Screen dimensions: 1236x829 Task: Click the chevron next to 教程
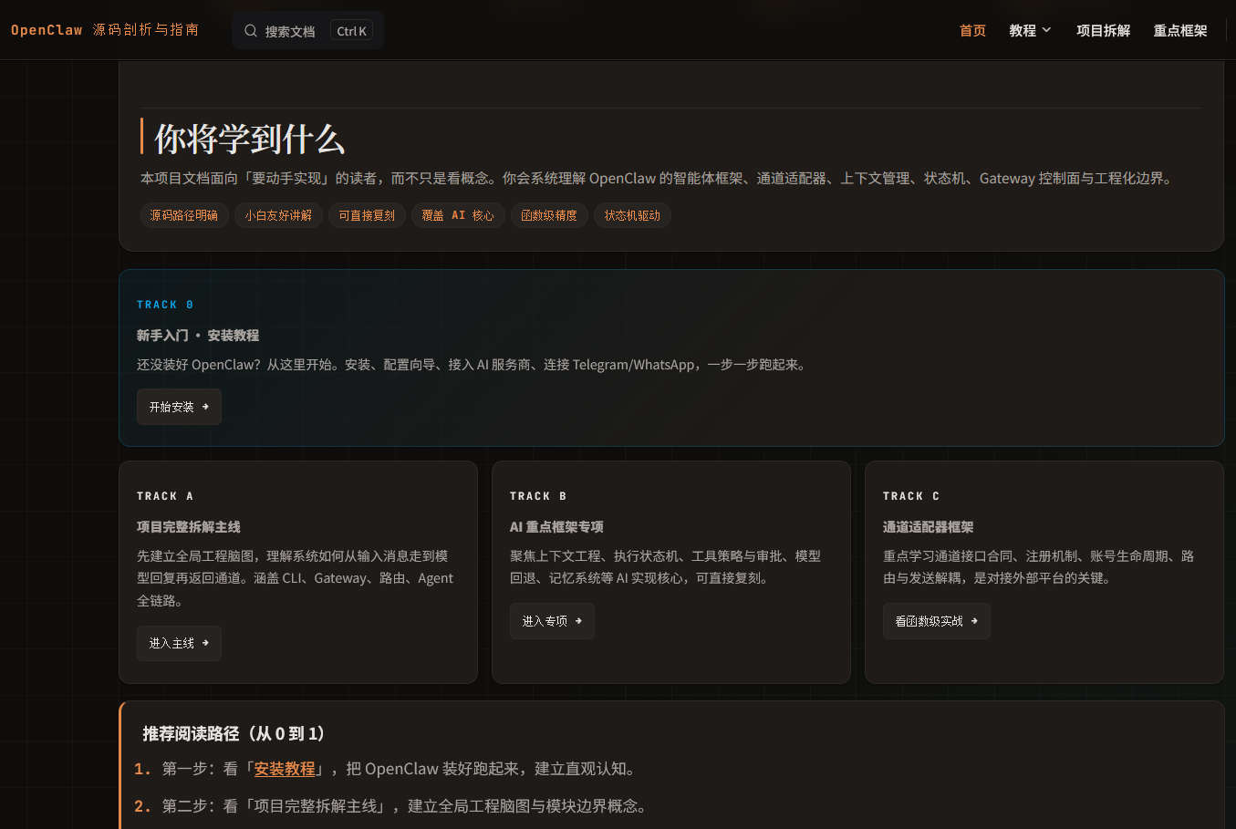click(x=1046, y=30)
